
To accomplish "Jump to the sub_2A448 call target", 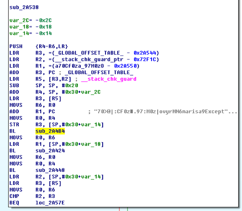I will pyautogui.click(x=50, y=170).
